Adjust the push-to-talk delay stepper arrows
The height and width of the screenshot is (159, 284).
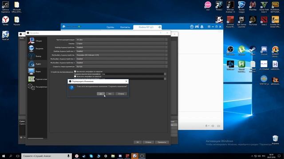165,79
